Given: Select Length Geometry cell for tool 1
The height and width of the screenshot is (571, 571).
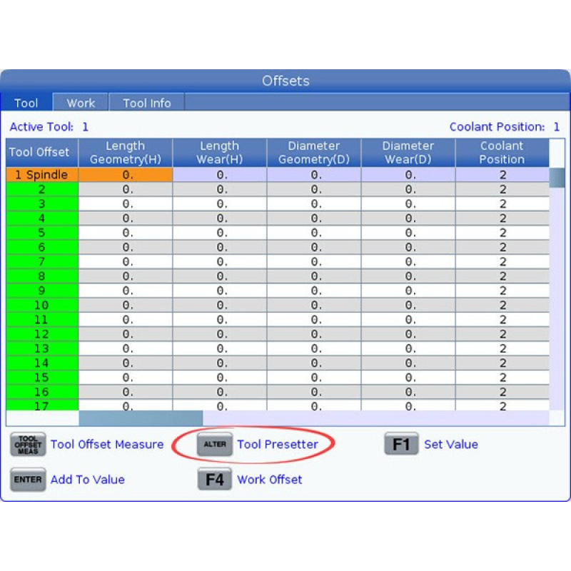Looking at the screenshot, I should [126, 175].
